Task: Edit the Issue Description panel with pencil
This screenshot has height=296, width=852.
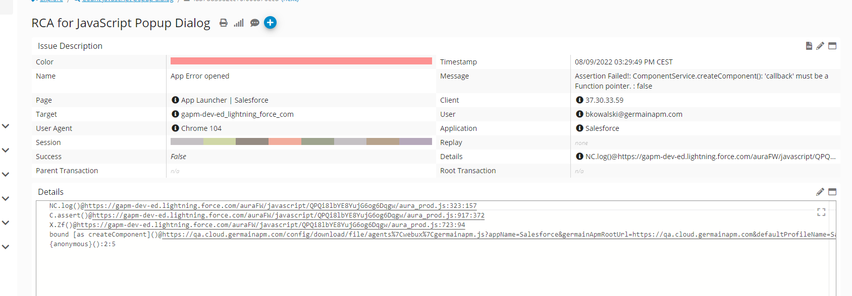Action: coord(820,46)
